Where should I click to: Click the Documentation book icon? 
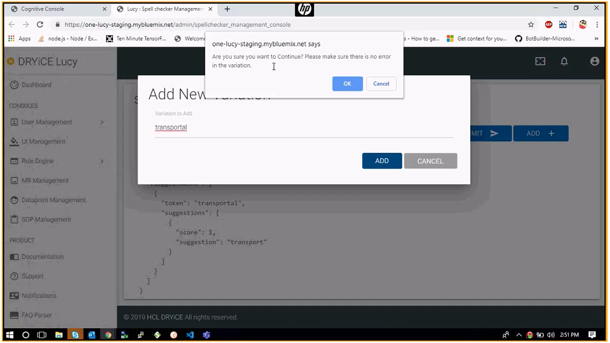(x=14, y=257)
